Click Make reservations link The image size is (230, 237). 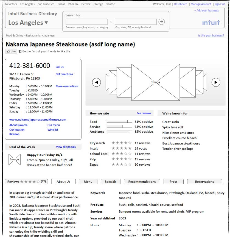click(x=67, y=86)
